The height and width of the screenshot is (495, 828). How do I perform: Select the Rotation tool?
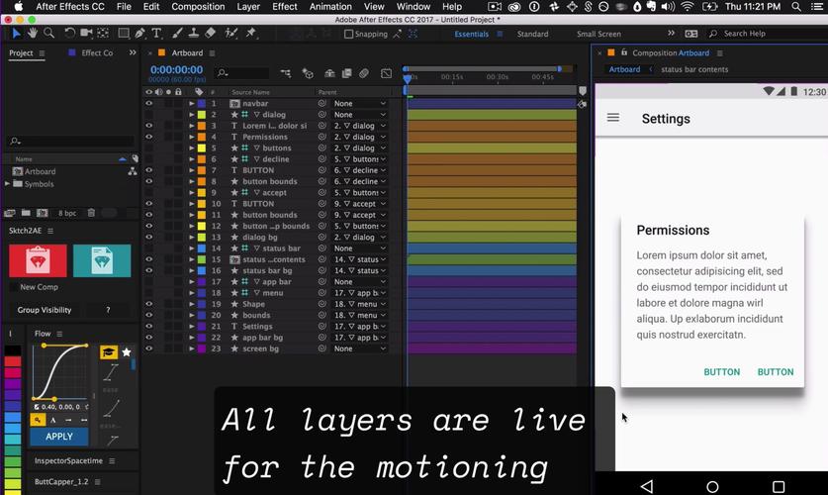pyautogui.click(x=69, y=34)
